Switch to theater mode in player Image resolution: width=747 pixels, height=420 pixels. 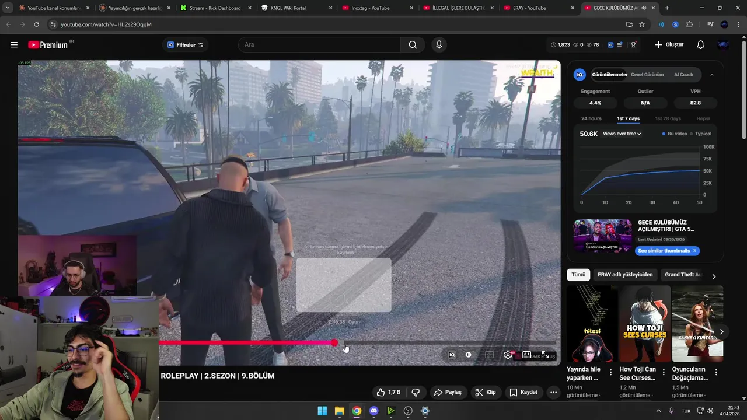(526, 355)
